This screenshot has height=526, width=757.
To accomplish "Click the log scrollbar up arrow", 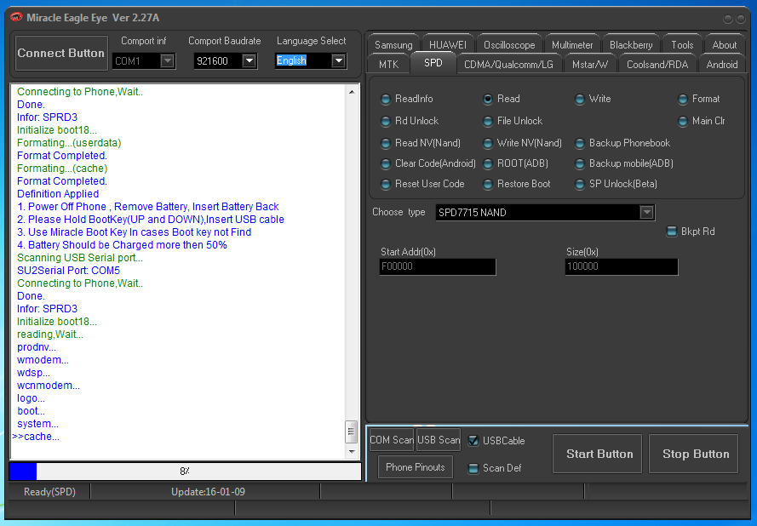I will 352,92.
